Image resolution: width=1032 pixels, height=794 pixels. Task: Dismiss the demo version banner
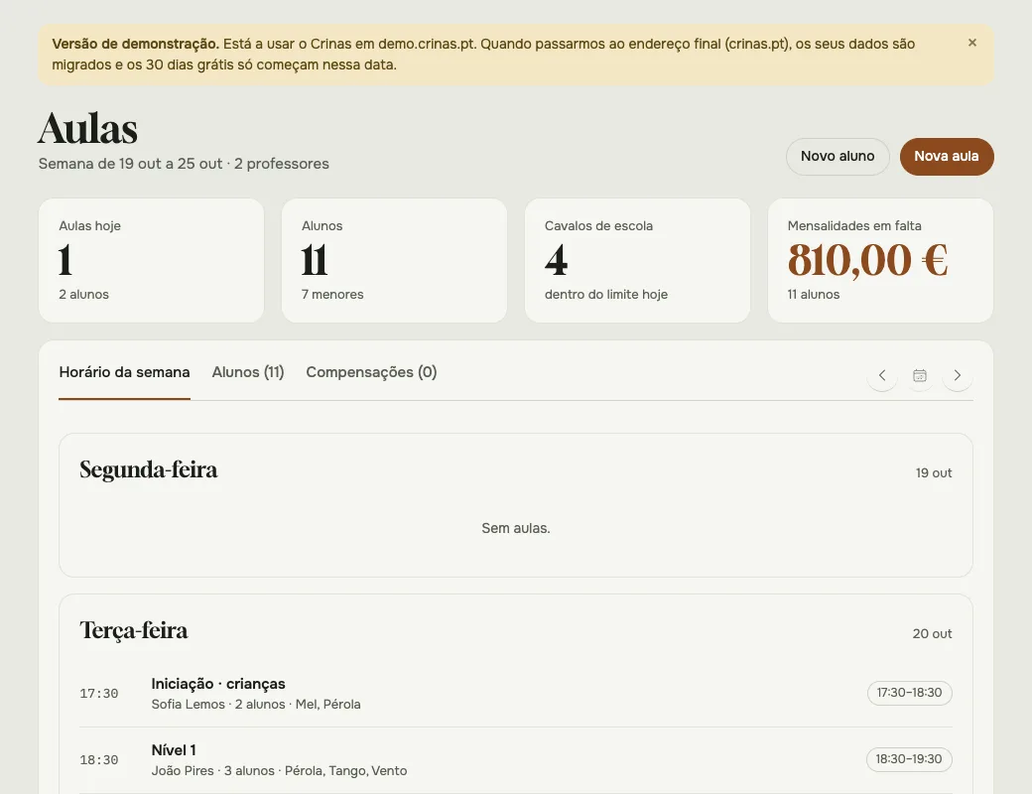pyautogui.click(x=972, y=43)
